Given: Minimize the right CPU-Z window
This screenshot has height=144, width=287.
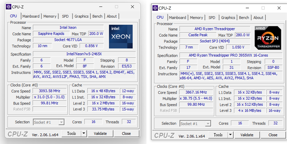Looking at the screenshot, I should [247, 8].
